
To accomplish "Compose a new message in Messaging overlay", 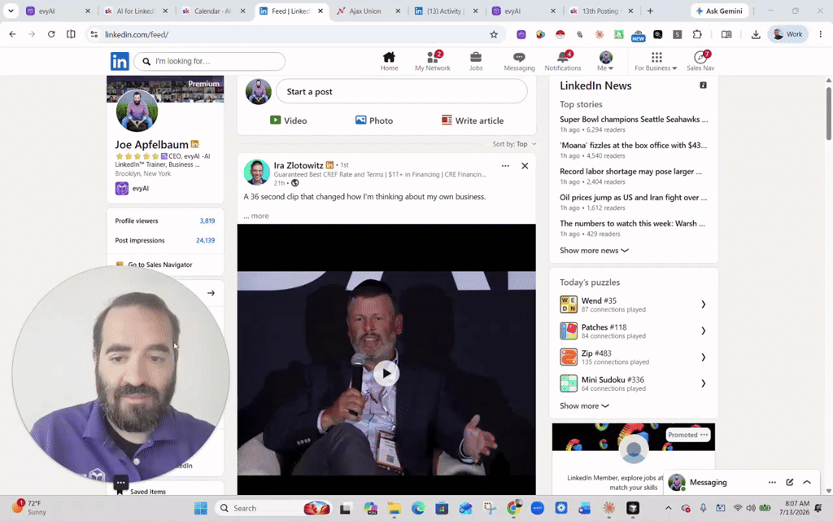I will [789, 482].
